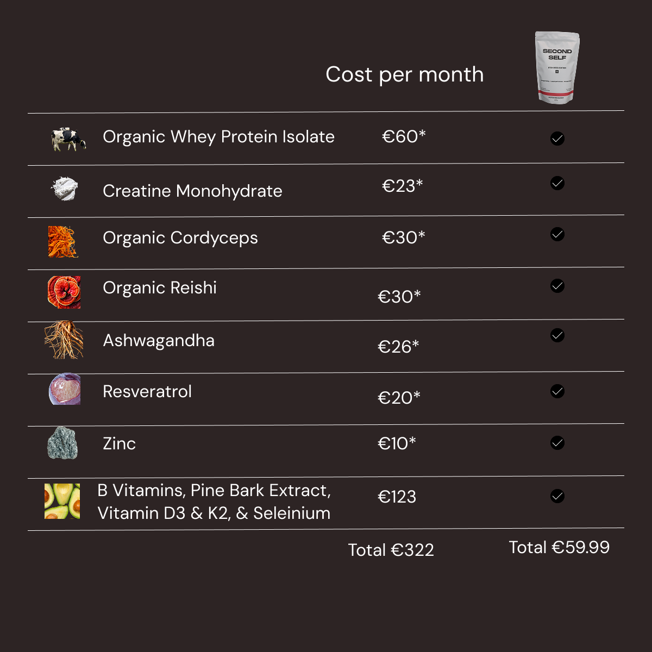
Task: Click the resveratrol grape icon
Action: [65, 389]
